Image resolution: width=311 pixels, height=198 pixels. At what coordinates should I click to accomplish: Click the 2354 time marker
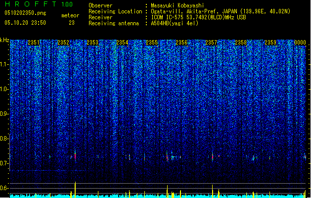coord(122,43)
